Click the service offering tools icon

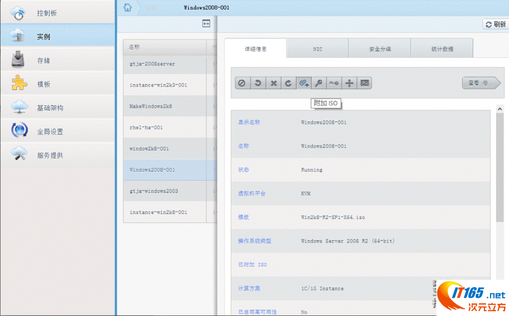[19, 153]
